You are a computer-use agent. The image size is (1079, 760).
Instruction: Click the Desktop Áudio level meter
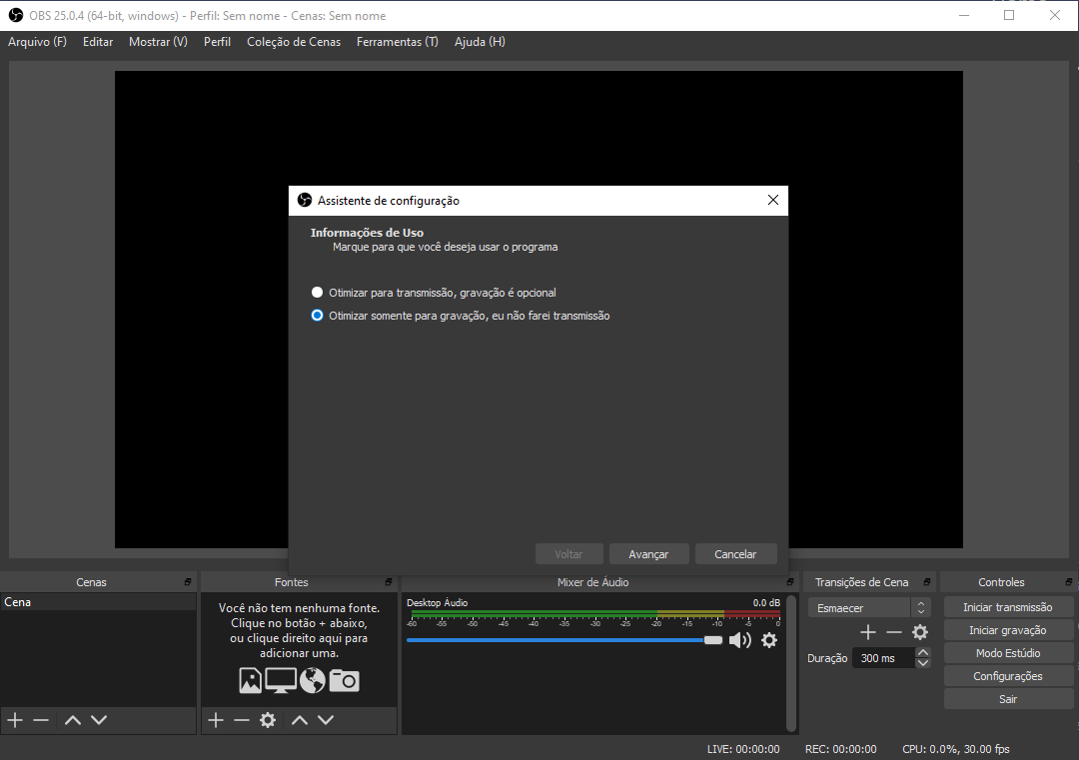(595, 614)
